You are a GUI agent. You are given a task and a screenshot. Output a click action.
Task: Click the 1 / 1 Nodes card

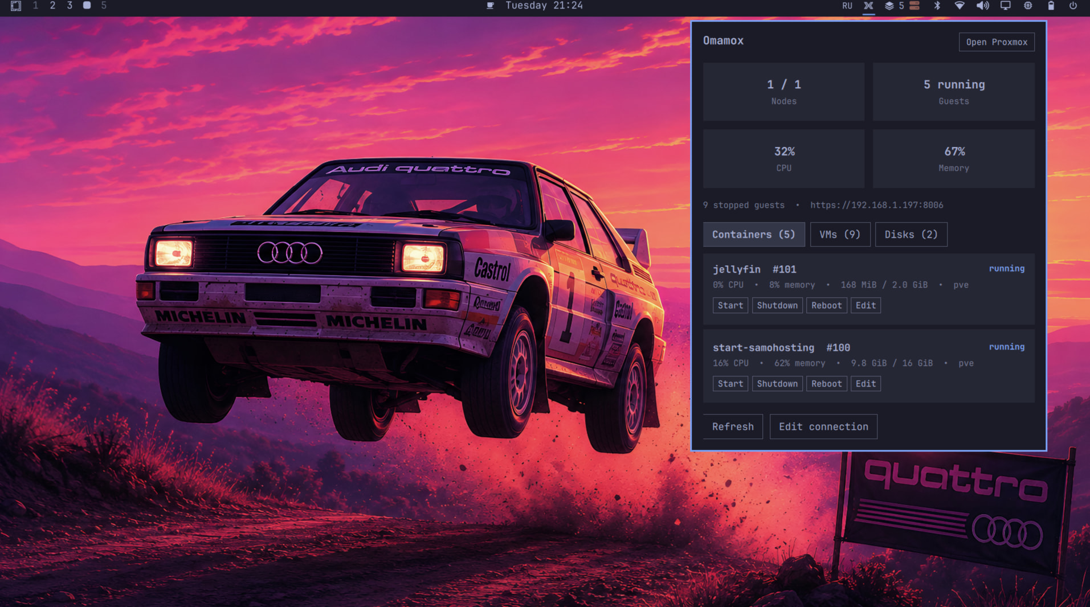click(783, 92)
